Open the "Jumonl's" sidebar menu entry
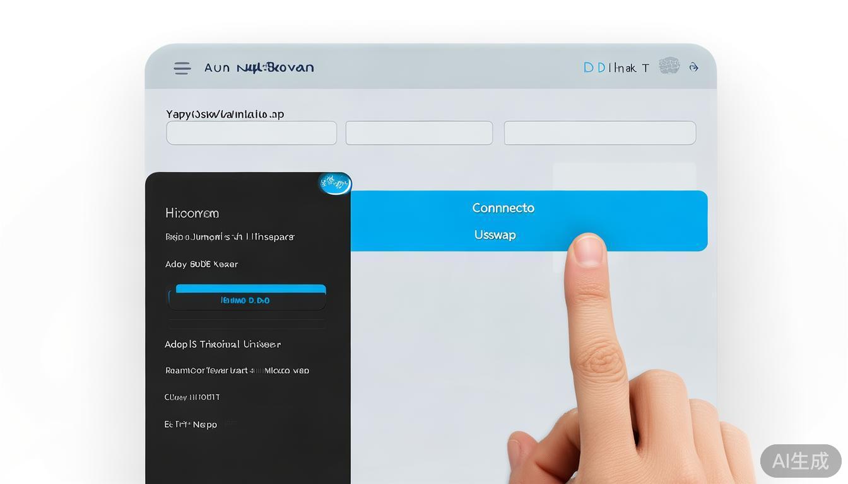The image size is (848, 484). coord(230,237)
